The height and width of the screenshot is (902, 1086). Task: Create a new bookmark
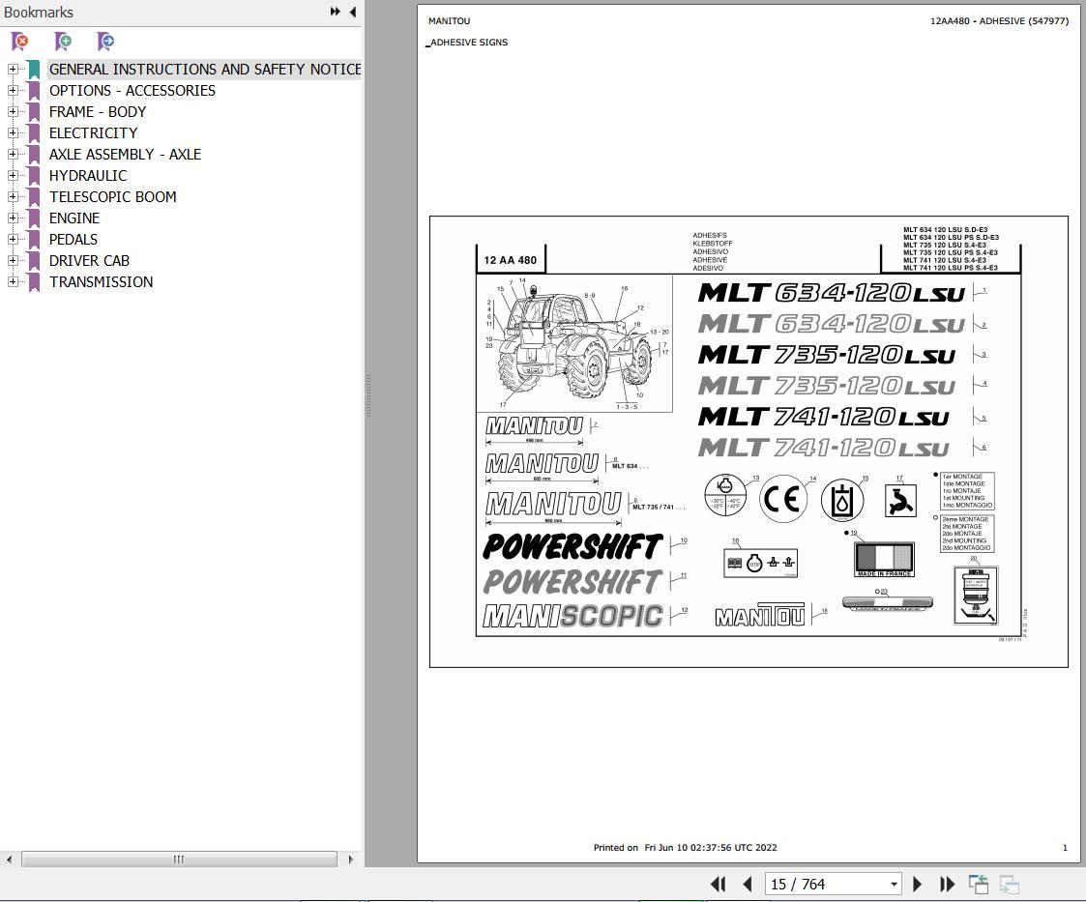pyautogui.click(x=61, y=42)
